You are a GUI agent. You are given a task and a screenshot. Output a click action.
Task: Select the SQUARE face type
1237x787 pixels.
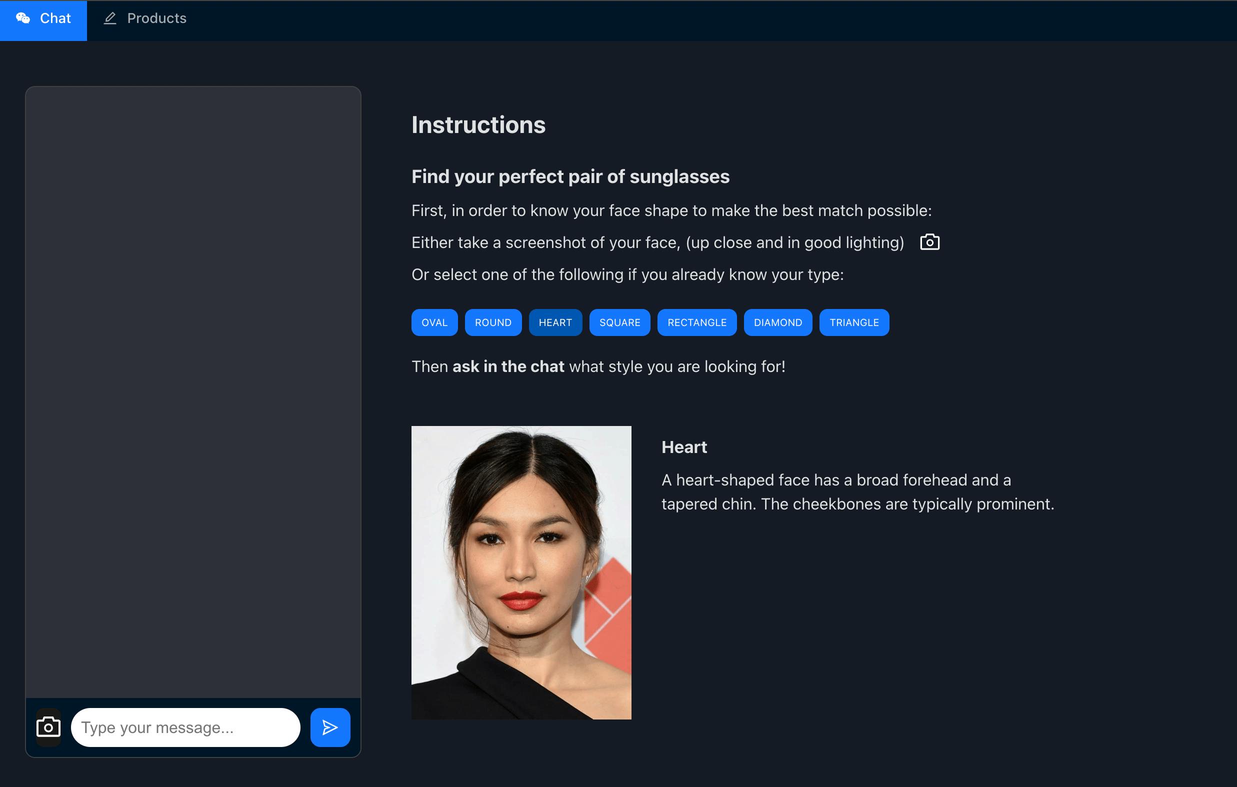click(619, 322)
